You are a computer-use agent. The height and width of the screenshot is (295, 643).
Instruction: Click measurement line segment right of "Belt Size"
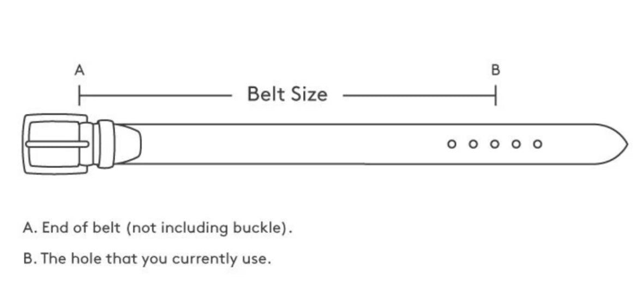point(417,95)
